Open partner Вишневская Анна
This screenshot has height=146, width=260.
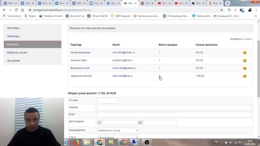[x=80, y=68]
